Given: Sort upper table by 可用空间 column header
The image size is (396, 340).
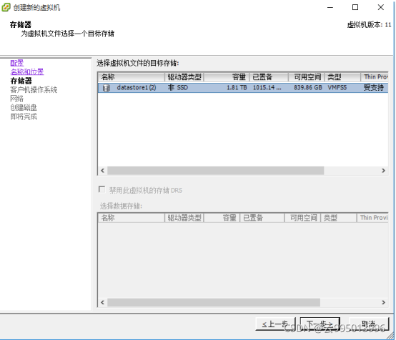Looking at the screenshot, I should 307,76.
